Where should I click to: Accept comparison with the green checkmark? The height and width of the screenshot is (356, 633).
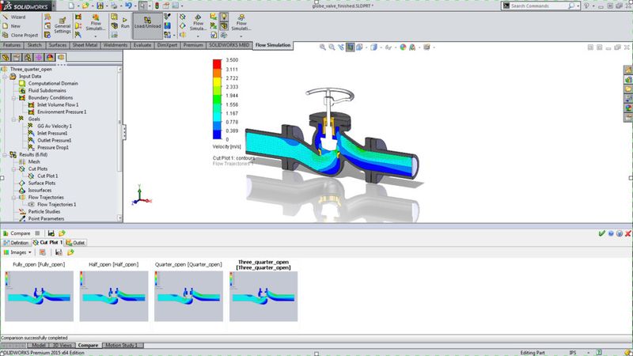click(602, 233)
